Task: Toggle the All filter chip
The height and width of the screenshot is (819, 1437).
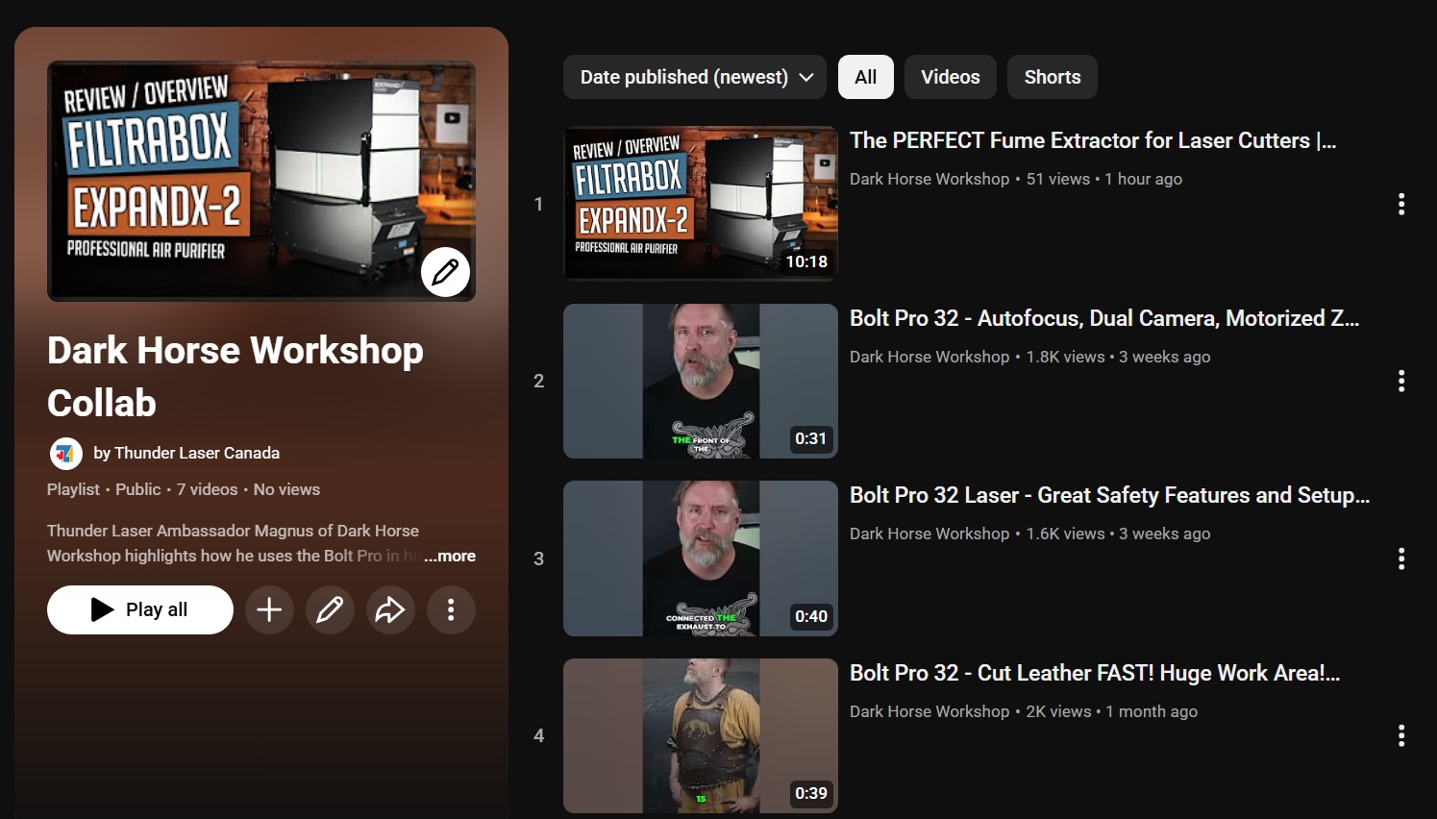Action: click(864, 76)
